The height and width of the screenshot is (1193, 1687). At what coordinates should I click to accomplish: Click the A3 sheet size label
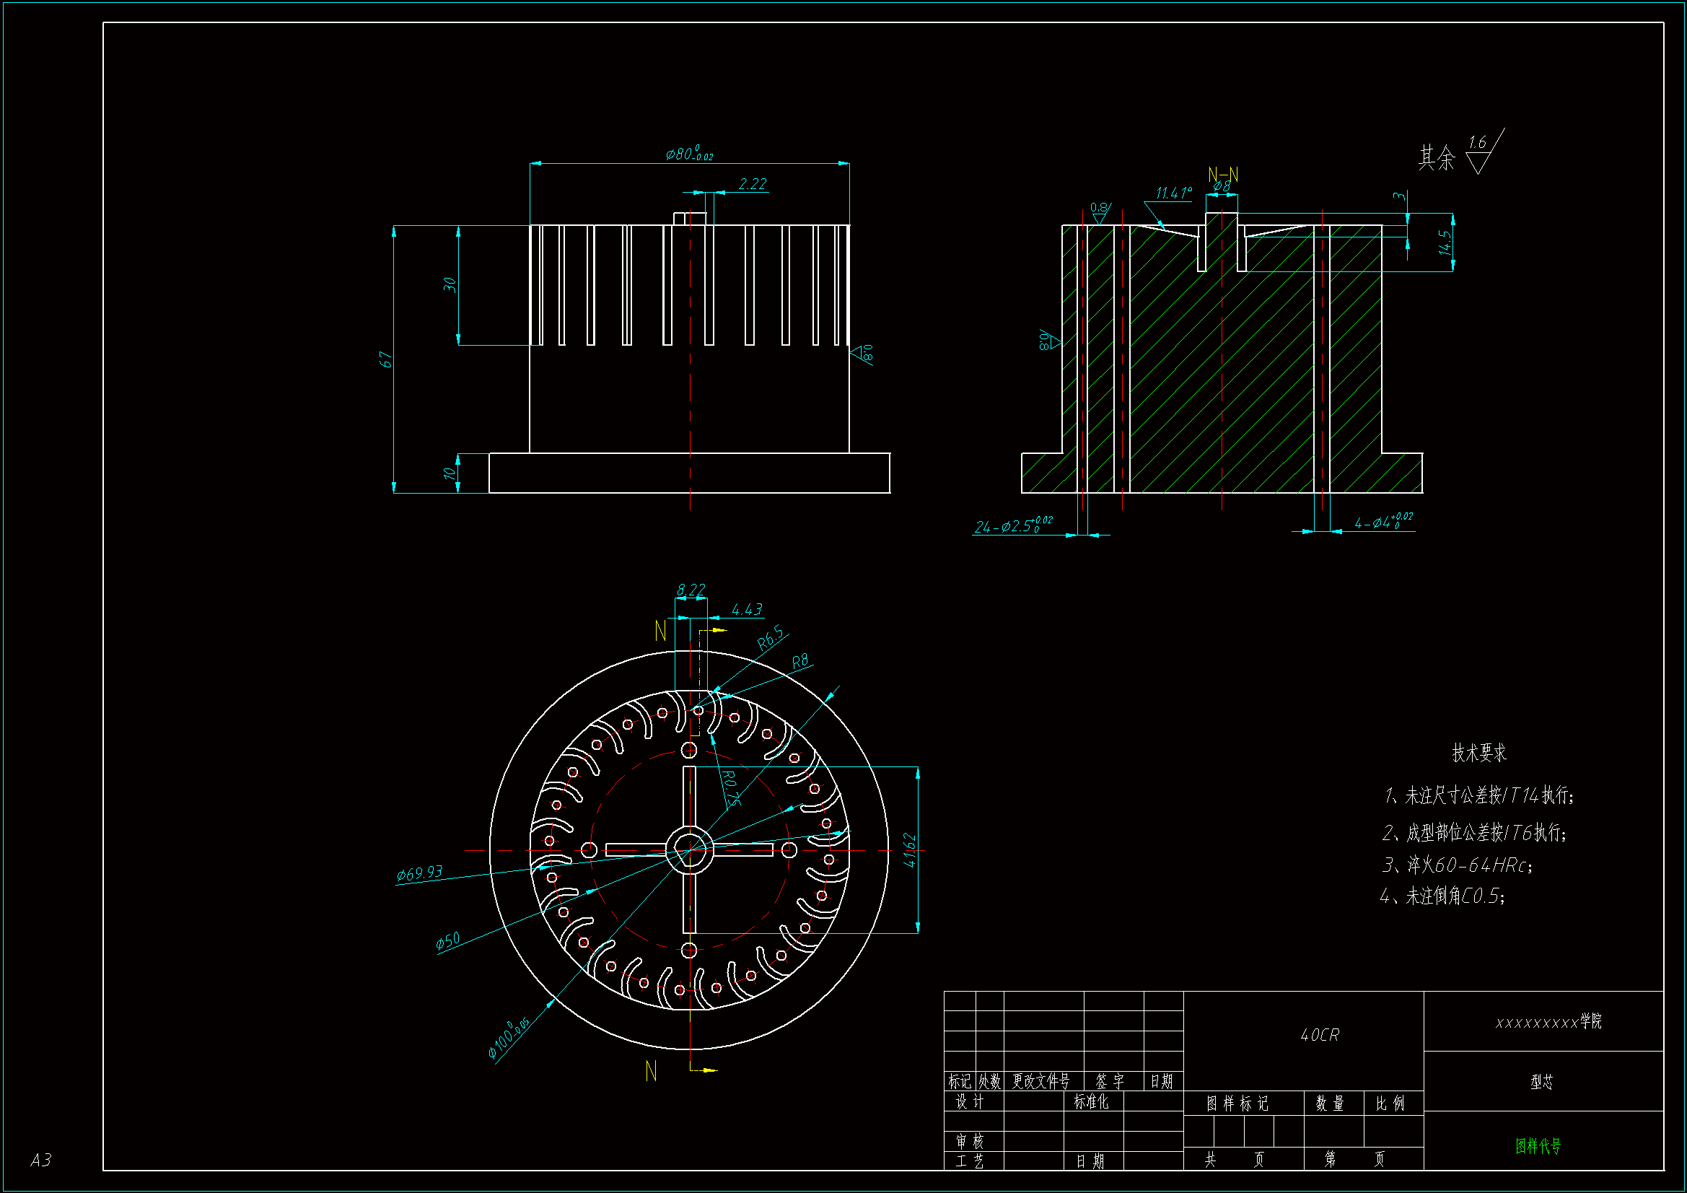pyautogui.click(x=41, y=1160)
